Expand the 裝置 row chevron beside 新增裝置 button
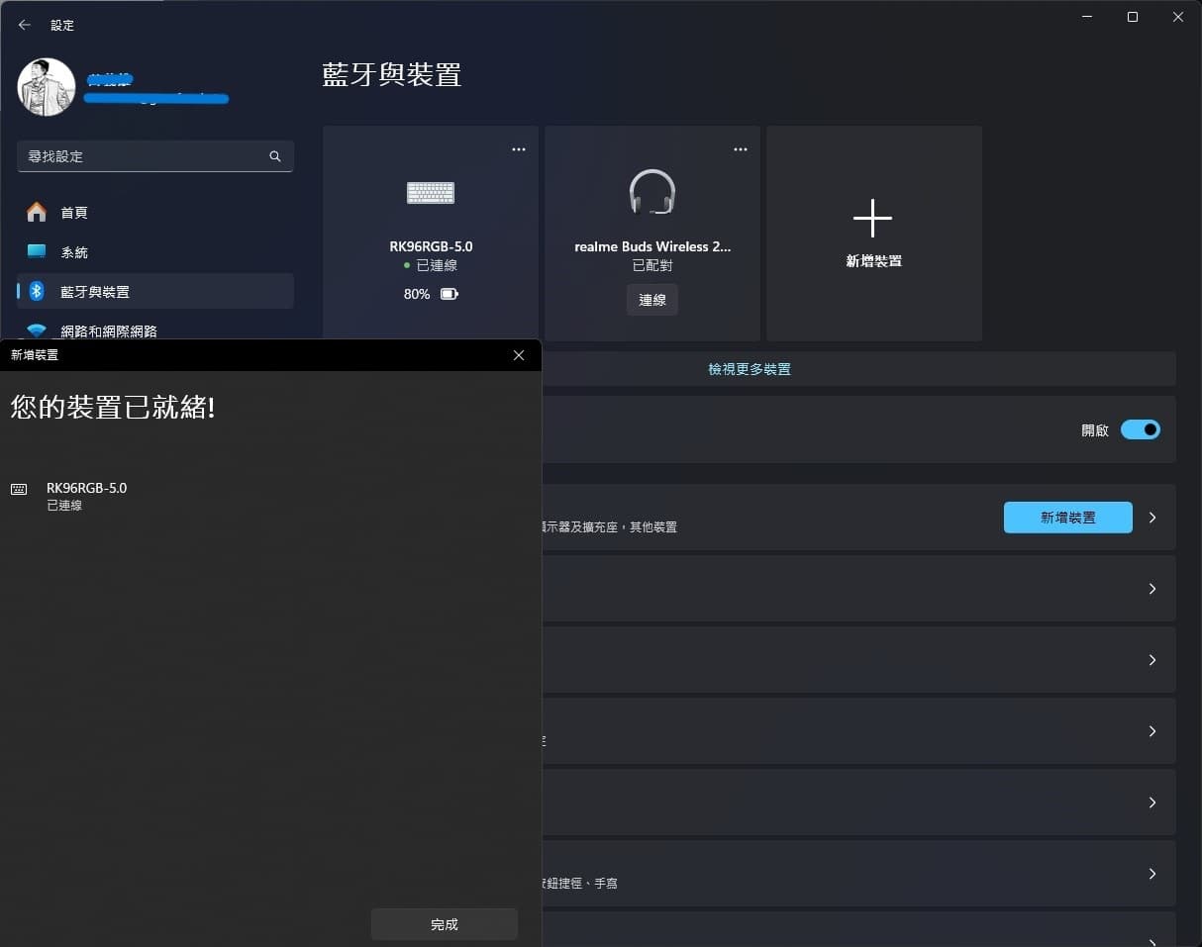 pyautogui.click(x=1152, y=518)
